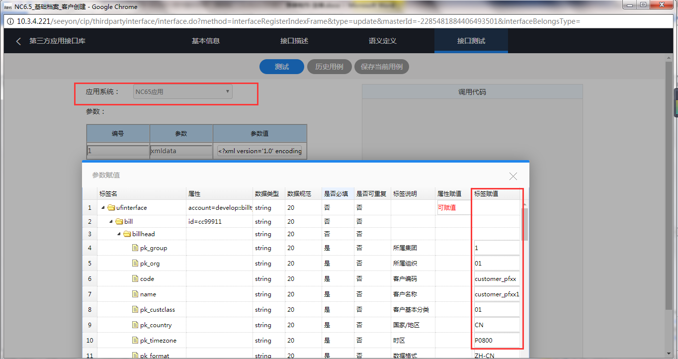Collapse the bill tree node
The image size is (678, 359).
point(111,222)
